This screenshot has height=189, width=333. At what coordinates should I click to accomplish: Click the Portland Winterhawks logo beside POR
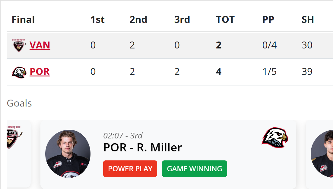(19, 72)
